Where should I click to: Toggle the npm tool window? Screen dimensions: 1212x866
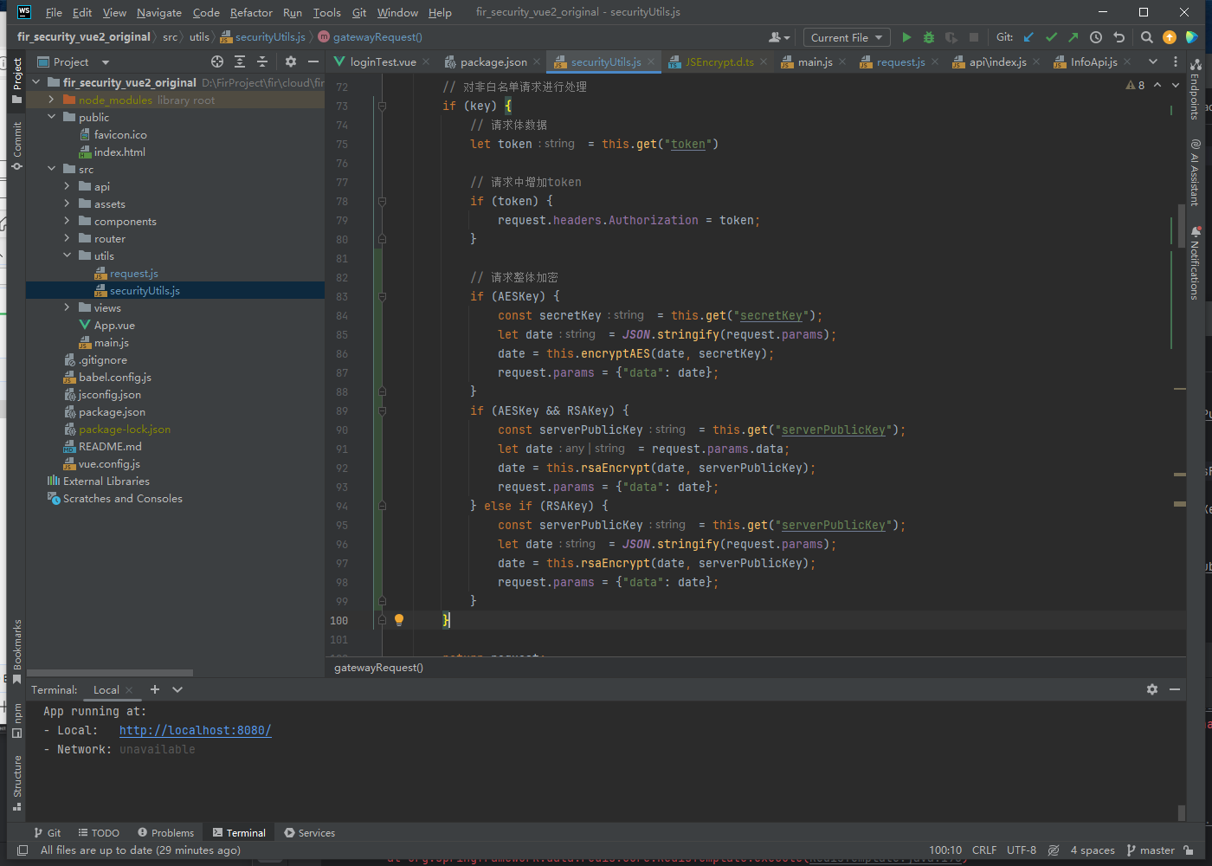[x=16, y=720]
